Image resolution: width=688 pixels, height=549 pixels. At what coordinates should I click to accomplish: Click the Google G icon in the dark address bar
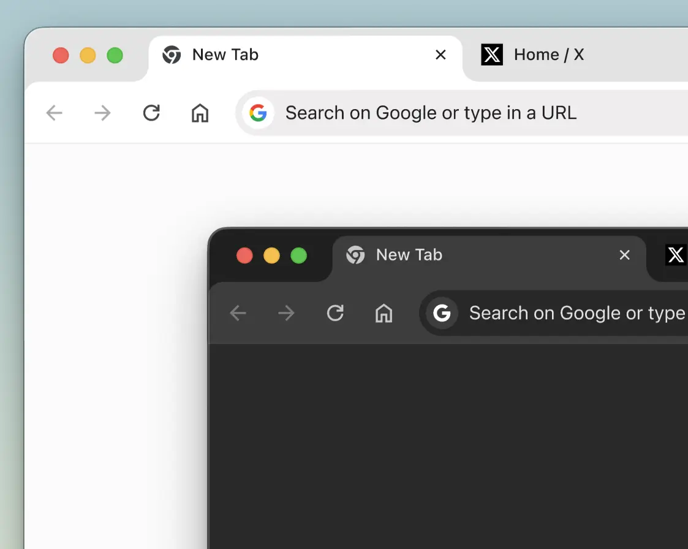pyautogui.click(x=442, y=313)
